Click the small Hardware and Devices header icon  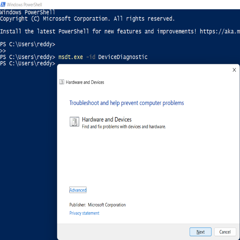(61, 82)
